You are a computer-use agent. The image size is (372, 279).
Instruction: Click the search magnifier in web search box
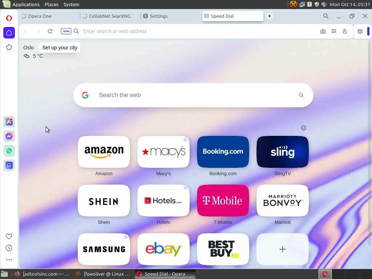301,95
